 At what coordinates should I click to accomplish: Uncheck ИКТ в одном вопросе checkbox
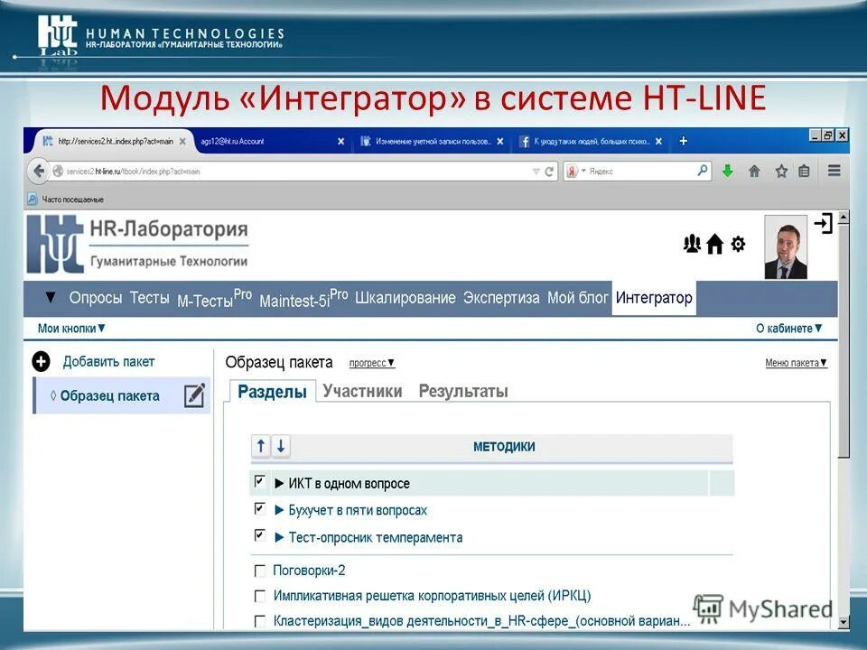[259, 481]
